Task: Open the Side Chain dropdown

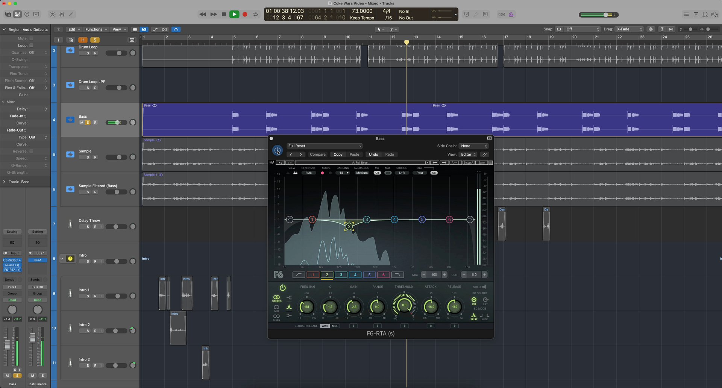Action: click(474, 146)
